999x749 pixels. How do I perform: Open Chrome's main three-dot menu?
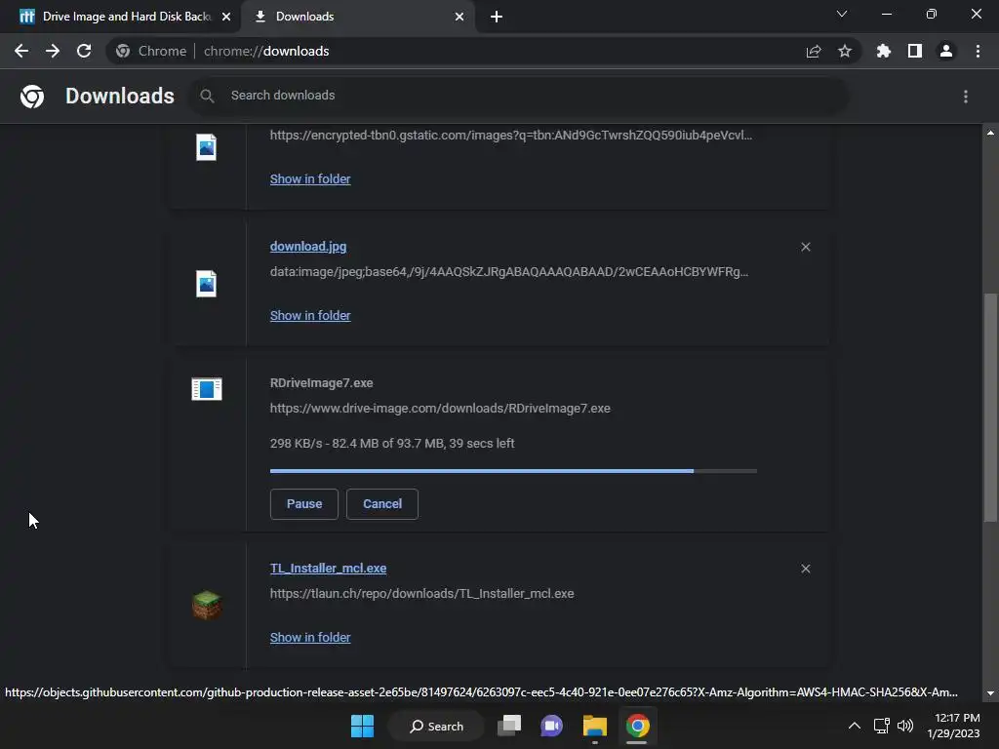click(x=978, y=51)
